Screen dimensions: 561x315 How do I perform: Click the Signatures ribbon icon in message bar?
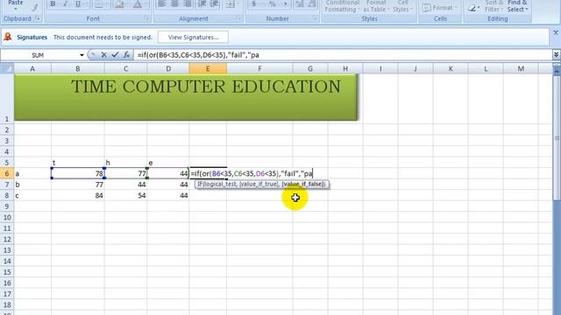click(8, 37)
